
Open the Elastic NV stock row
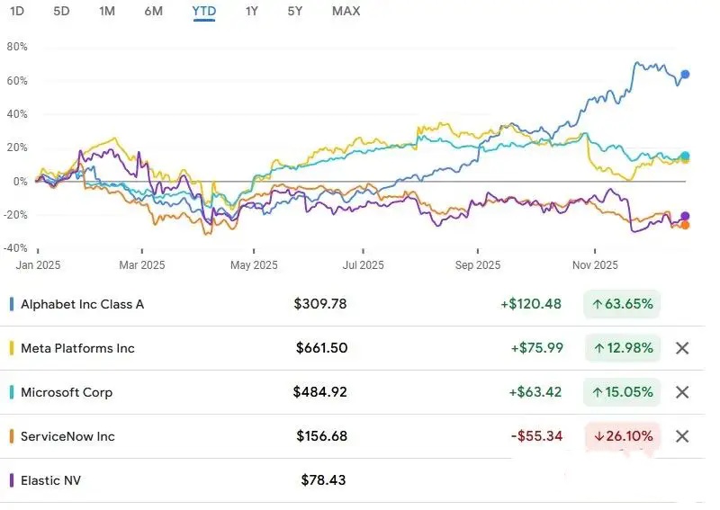click(51, 480)
